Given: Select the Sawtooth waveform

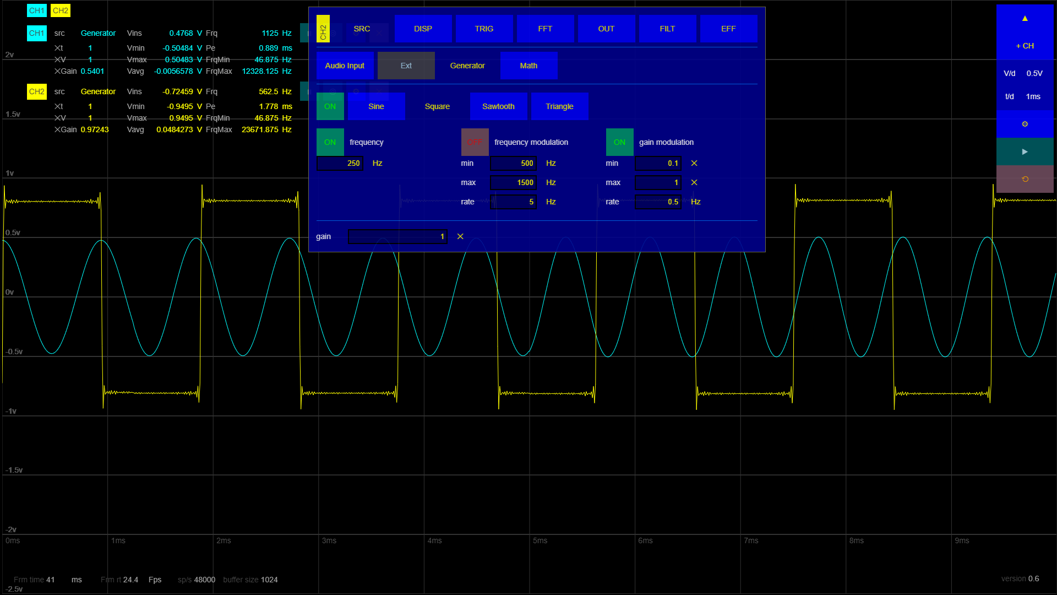Looking at the screenshot, I should point(498,106).
